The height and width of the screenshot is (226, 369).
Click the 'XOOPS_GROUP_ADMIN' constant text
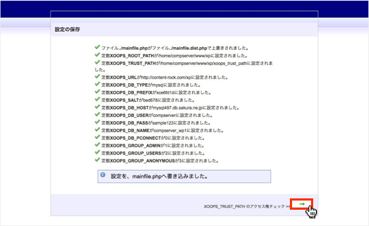point(135,146)
